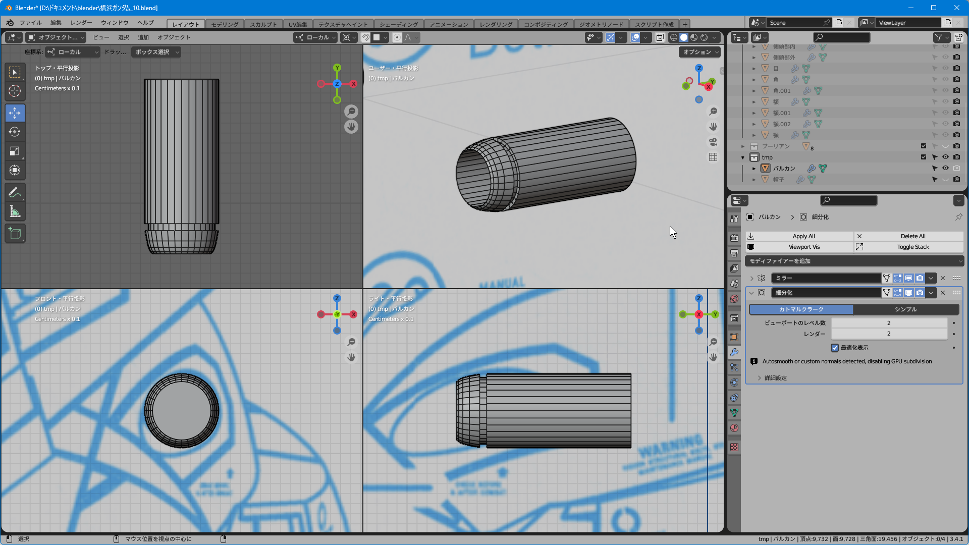The width and height of the screenshot is (969, 545).
Task: Switch viewport to wireframe shading
Action: (x=673, y=37)
